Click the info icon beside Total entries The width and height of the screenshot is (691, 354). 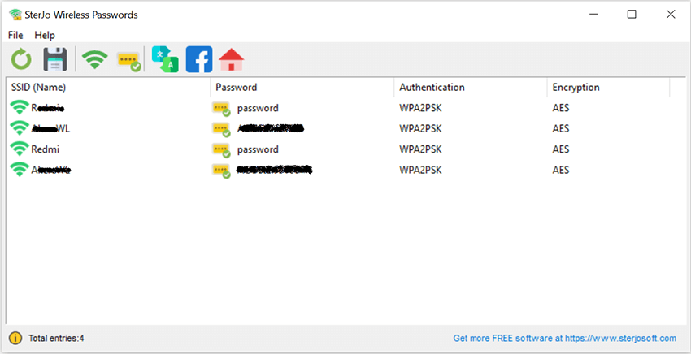pos(15,338)
